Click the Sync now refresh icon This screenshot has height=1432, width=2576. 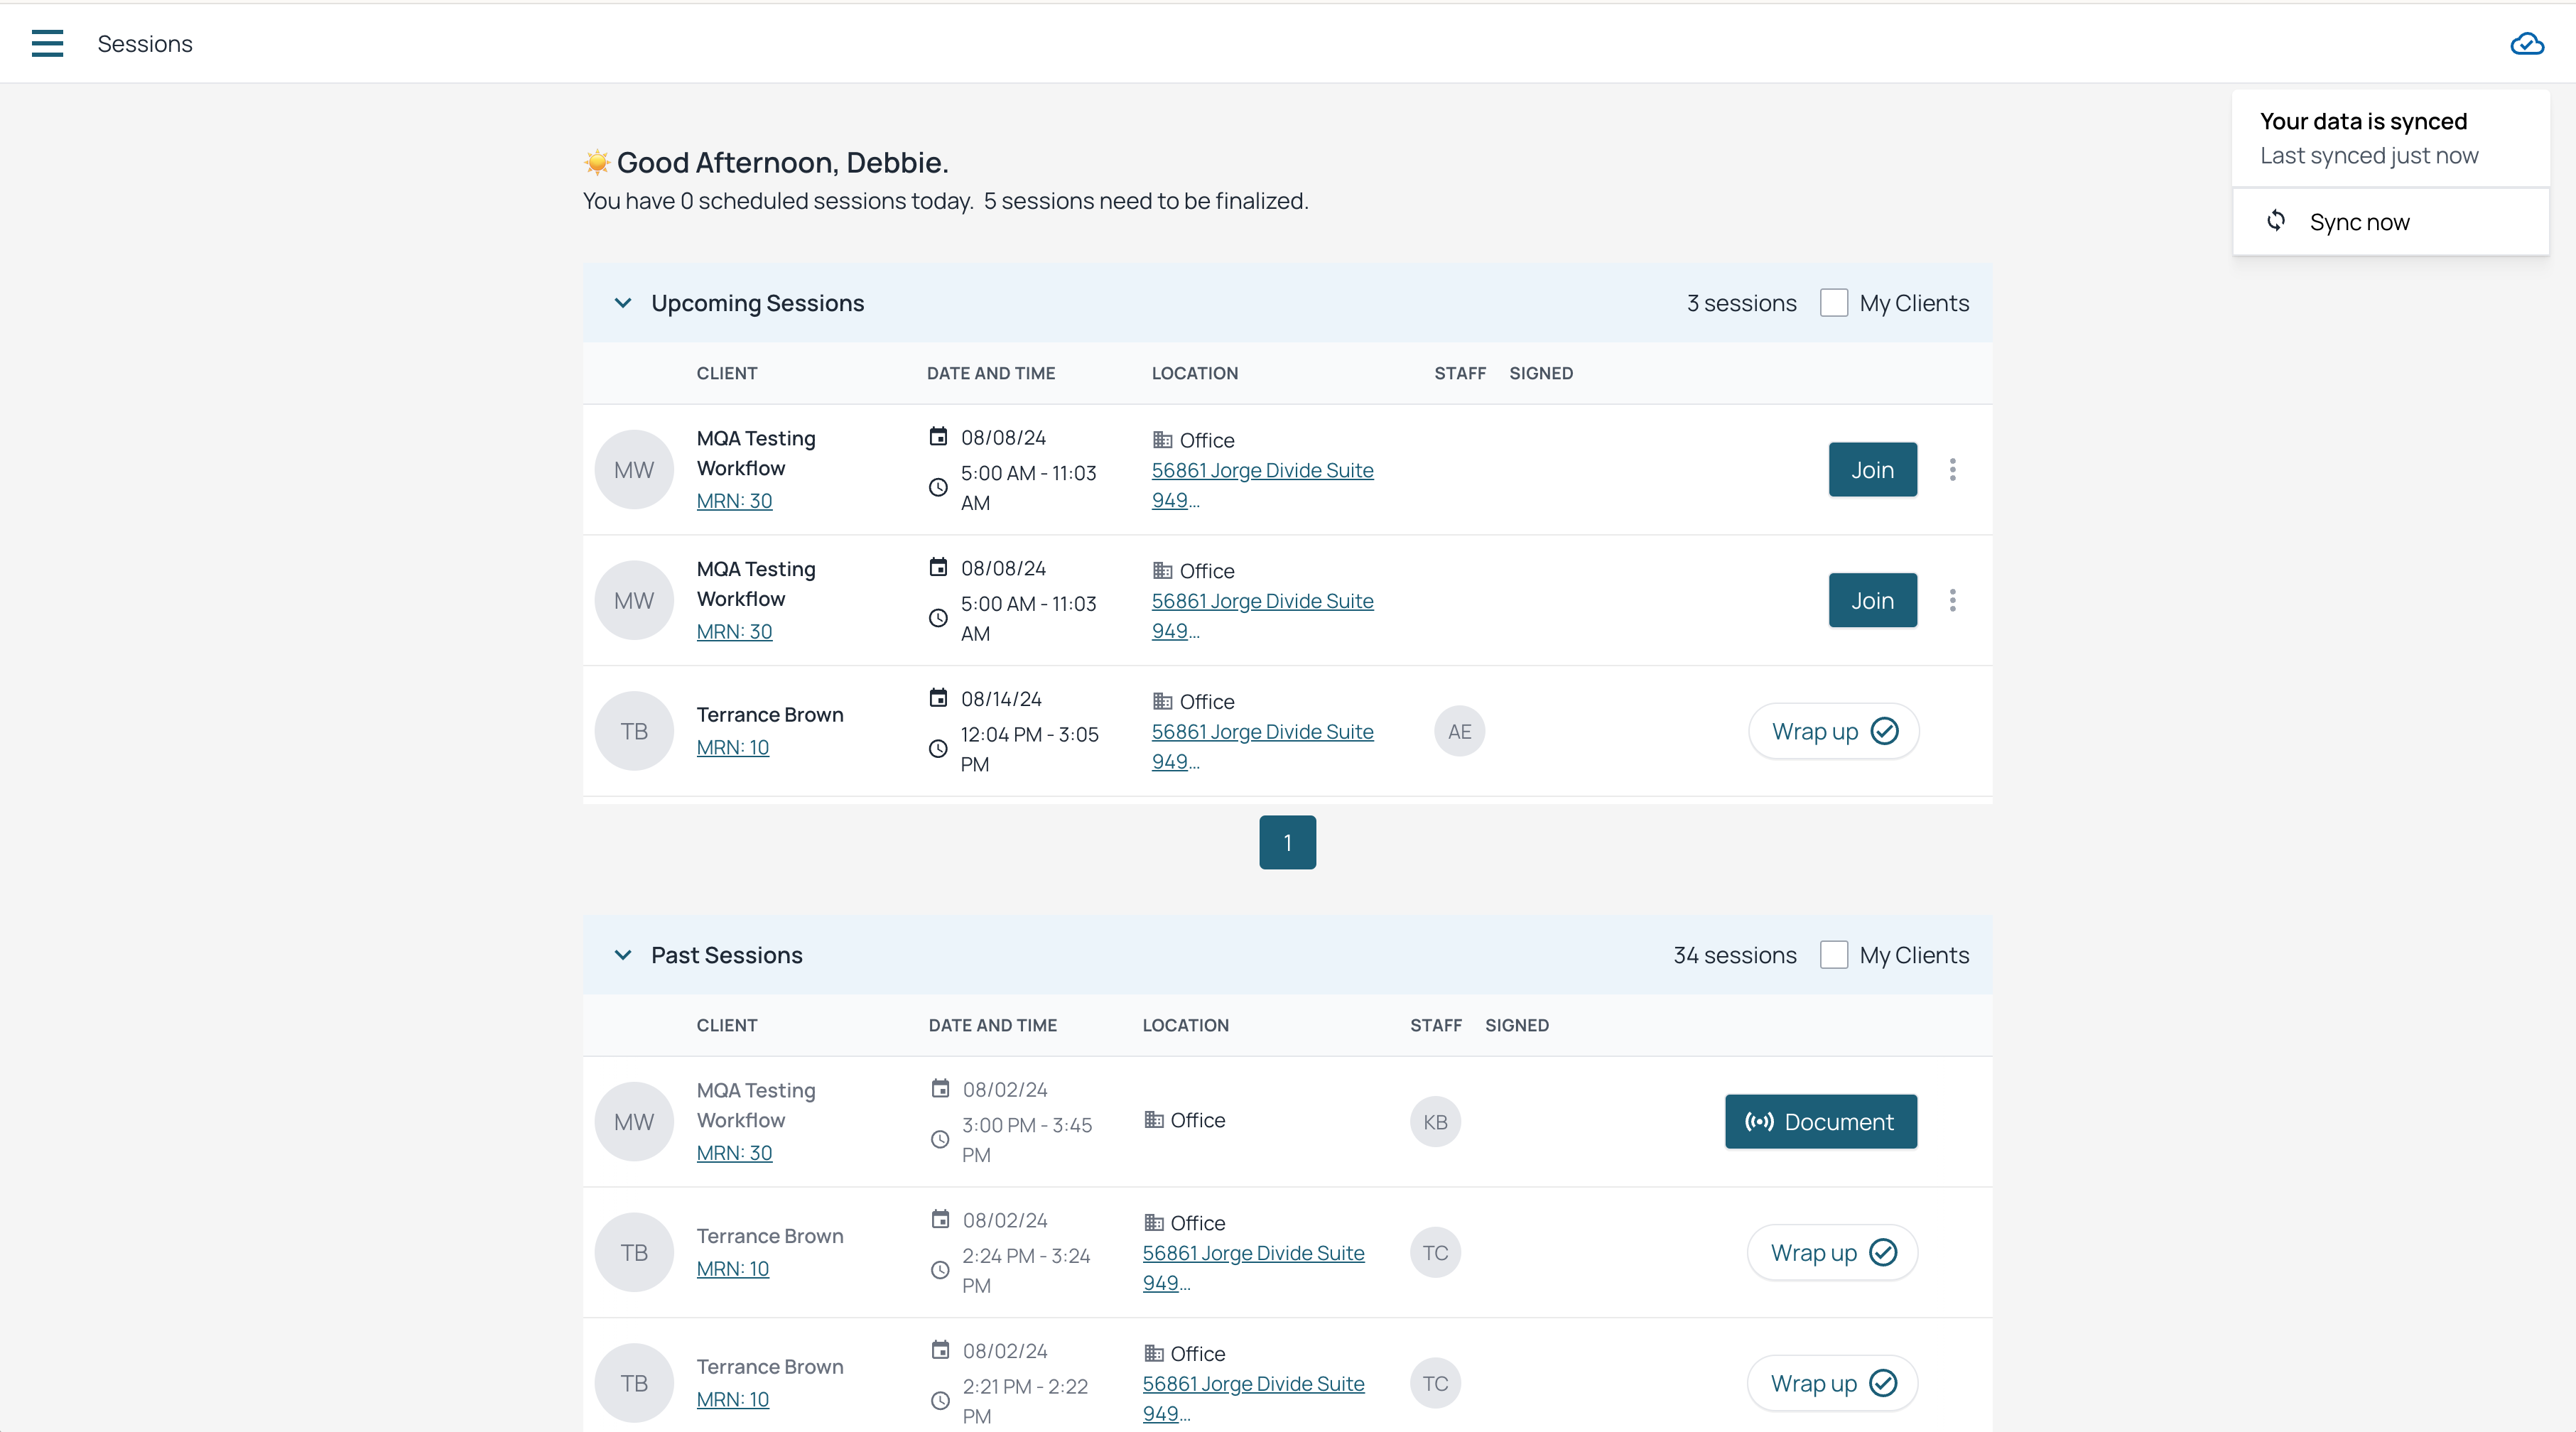2276,221
